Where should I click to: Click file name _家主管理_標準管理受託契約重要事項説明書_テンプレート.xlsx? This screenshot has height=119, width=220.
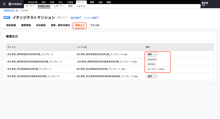coord(107,61)
